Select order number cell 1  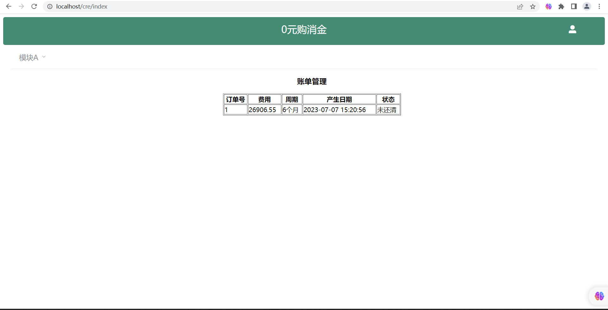point(236,110)
